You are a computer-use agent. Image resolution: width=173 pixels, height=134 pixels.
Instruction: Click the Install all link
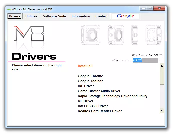click(85, 66)
